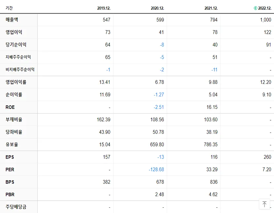Click the 7.20 PER estimate
The height and width of the screenshot is (213, 274).
(x=267, y=169)
